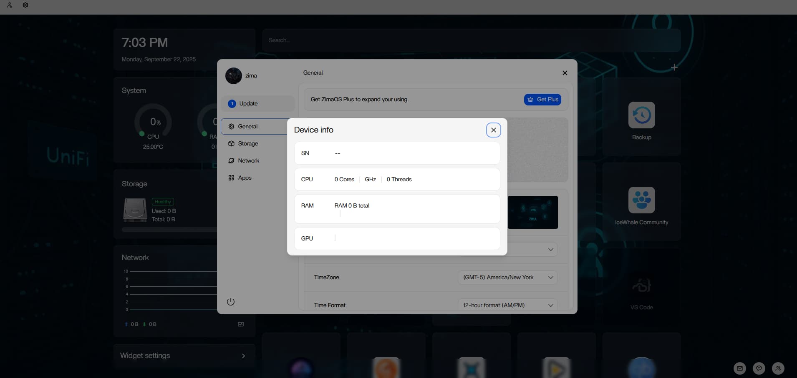Expand the TimeZone dropdown

[507, 278]
